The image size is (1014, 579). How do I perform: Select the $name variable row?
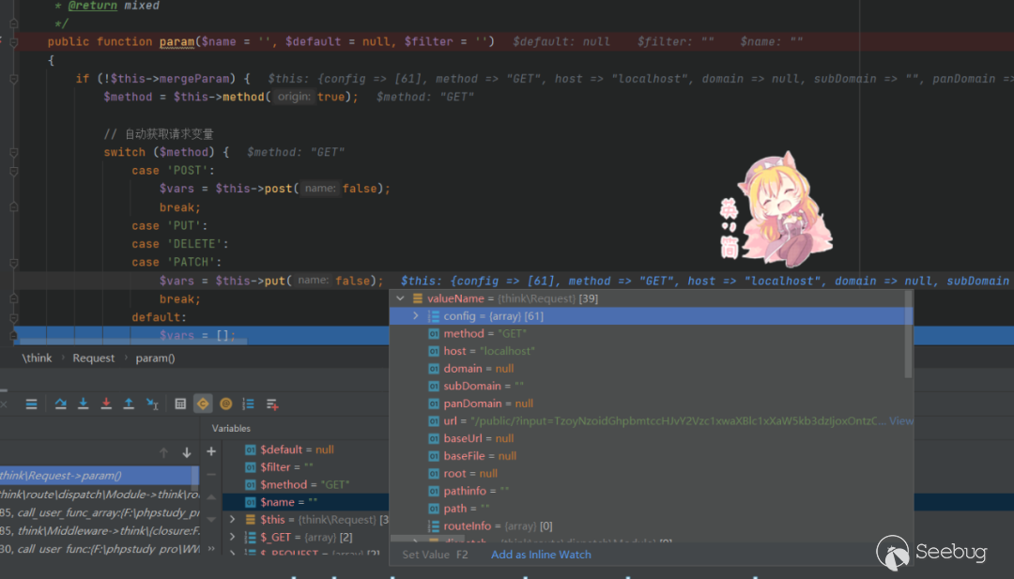coord(305,502)
